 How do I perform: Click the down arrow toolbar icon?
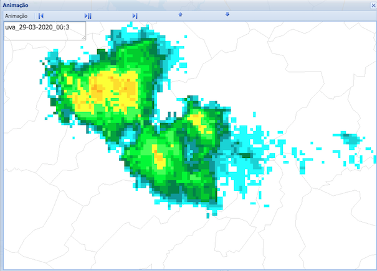[227, 15]
